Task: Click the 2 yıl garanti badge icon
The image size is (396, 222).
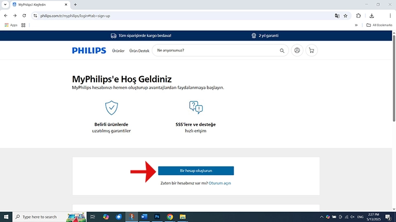Action: tap(254, 36)
